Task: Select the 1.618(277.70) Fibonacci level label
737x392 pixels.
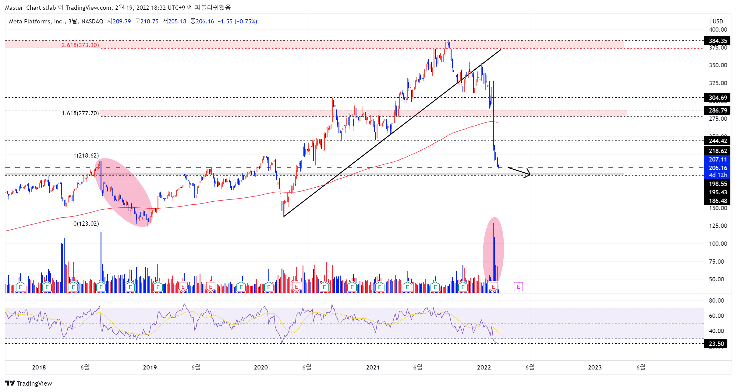Action: point(80,113)
